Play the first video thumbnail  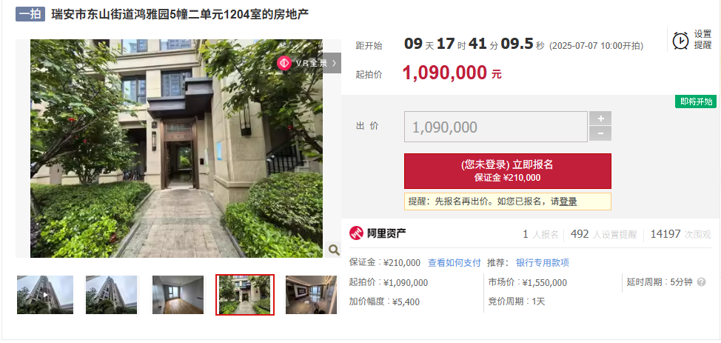[45, 295]
